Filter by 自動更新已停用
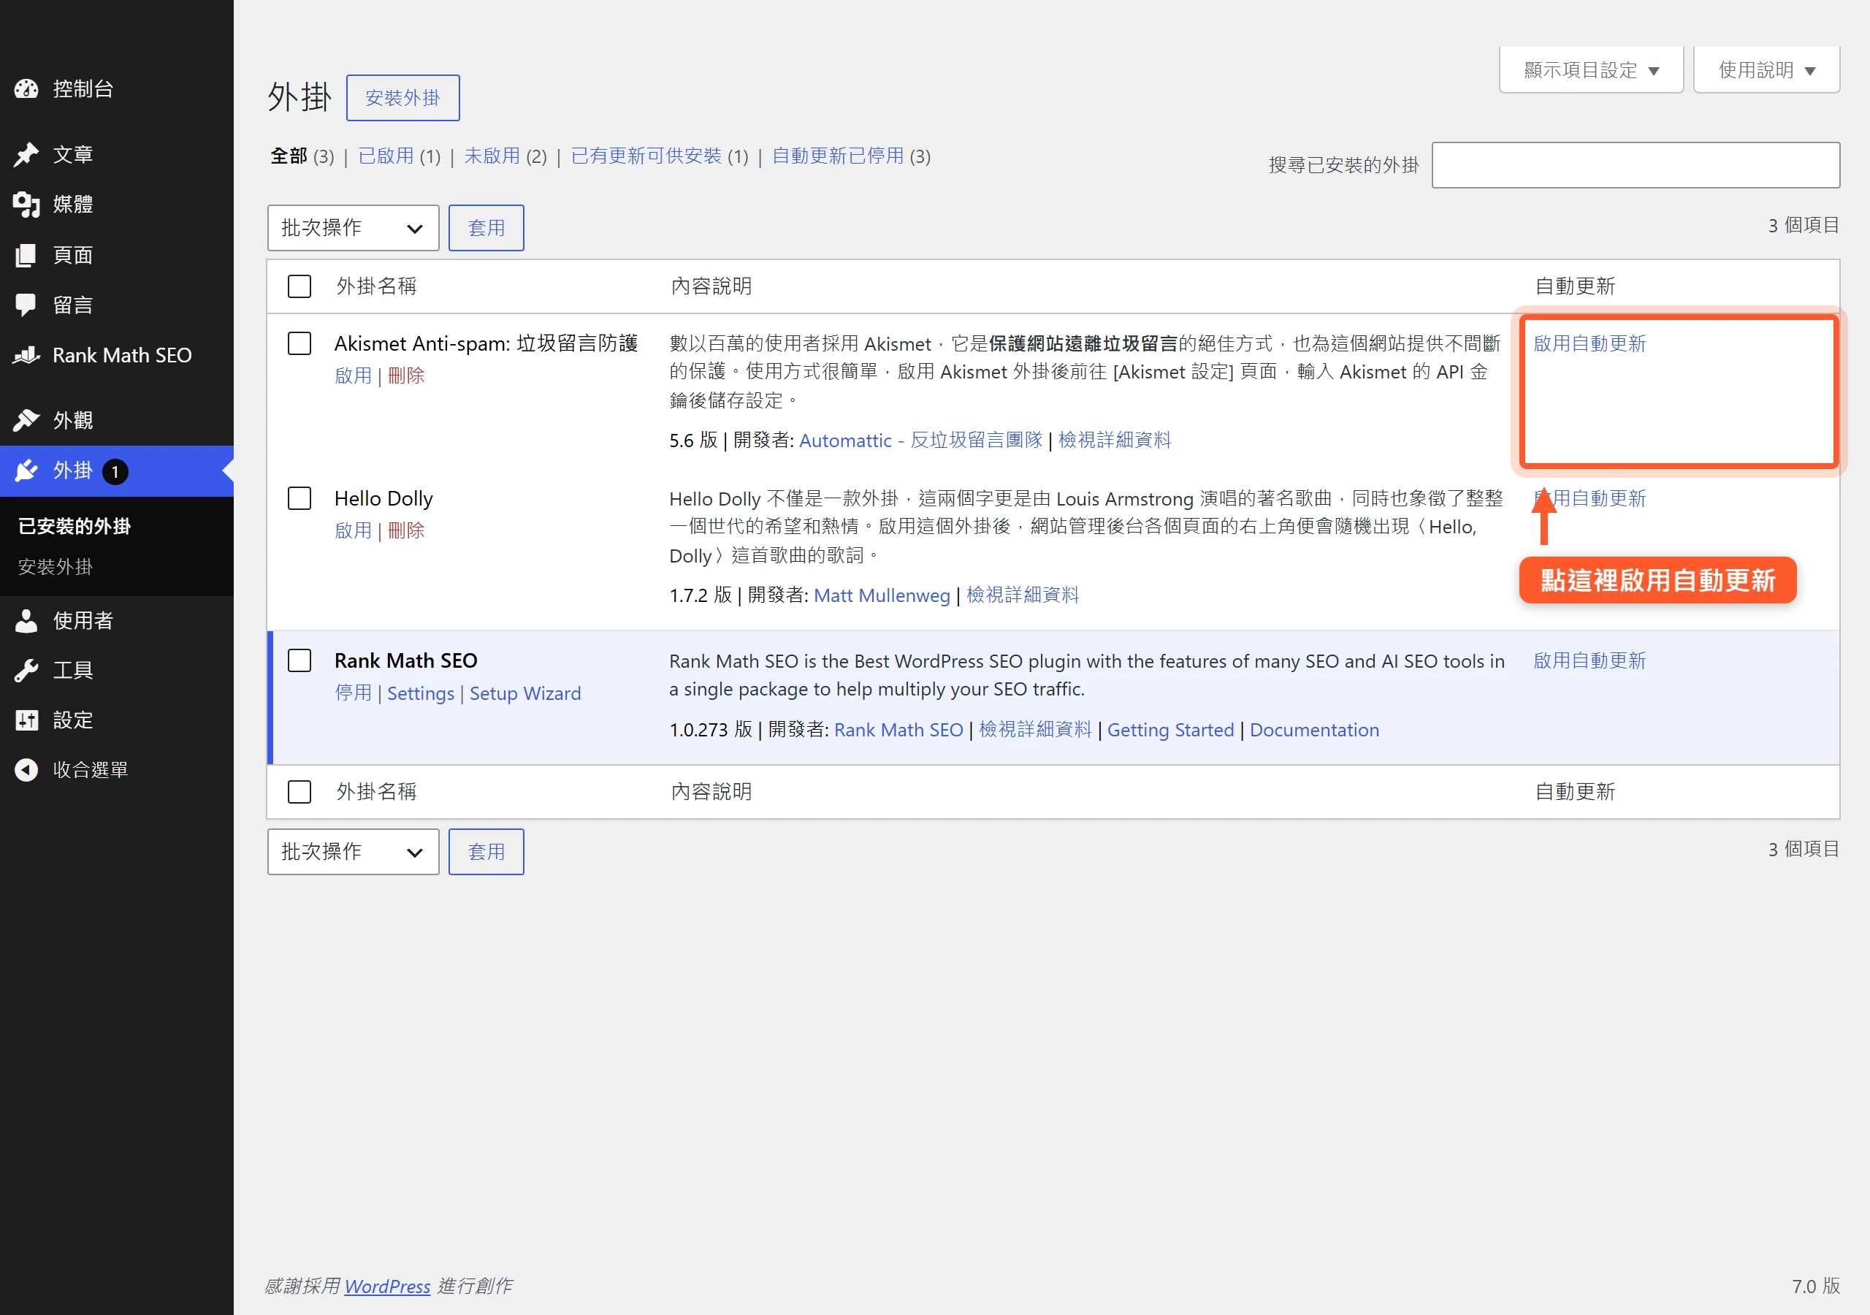1870x1315 pixels. tap(838, 156)
